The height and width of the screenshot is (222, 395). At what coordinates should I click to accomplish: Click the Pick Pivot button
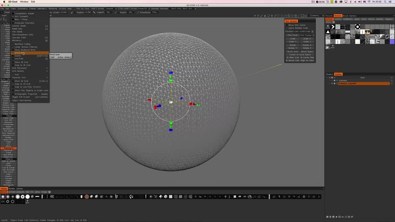click(x=293, y=35)
